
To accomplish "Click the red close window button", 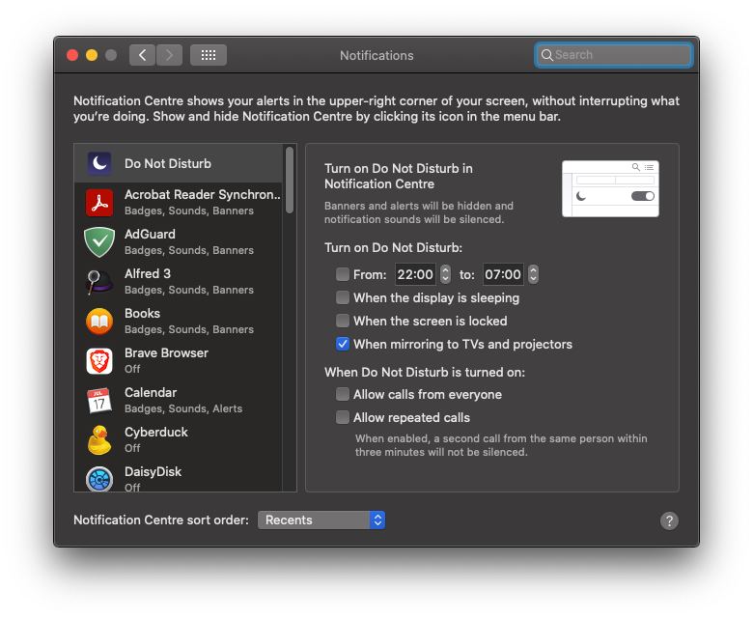I will coord(72,55).
